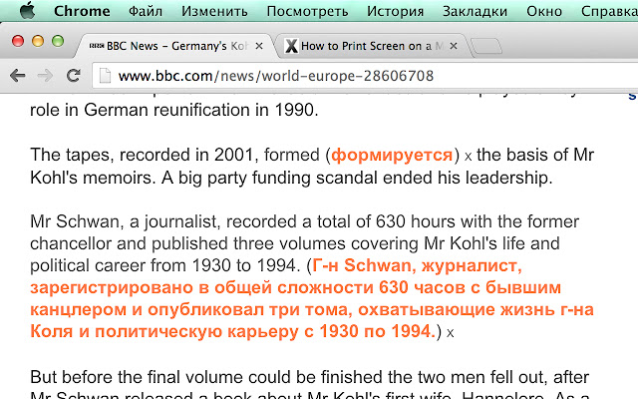Go back to previous page
The image size is (638, 399).
18,76
